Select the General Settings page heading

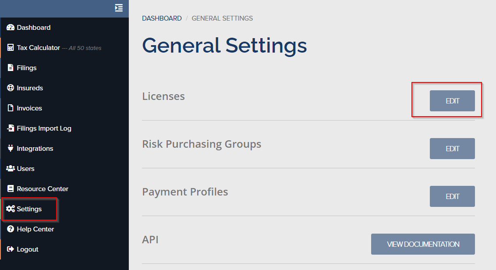224,45
